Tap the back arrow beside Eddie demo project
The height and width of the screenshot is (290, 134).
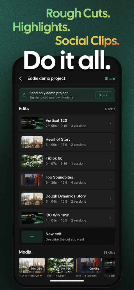tap(21, 79)
